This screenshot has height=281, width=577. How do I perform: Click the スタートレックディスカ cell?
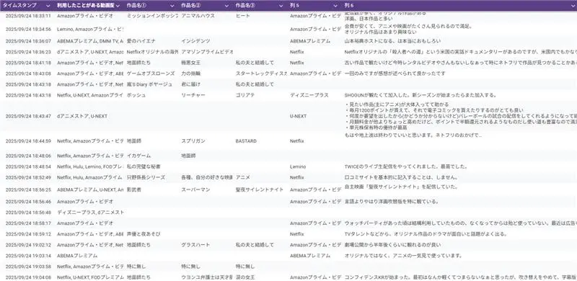261,73
